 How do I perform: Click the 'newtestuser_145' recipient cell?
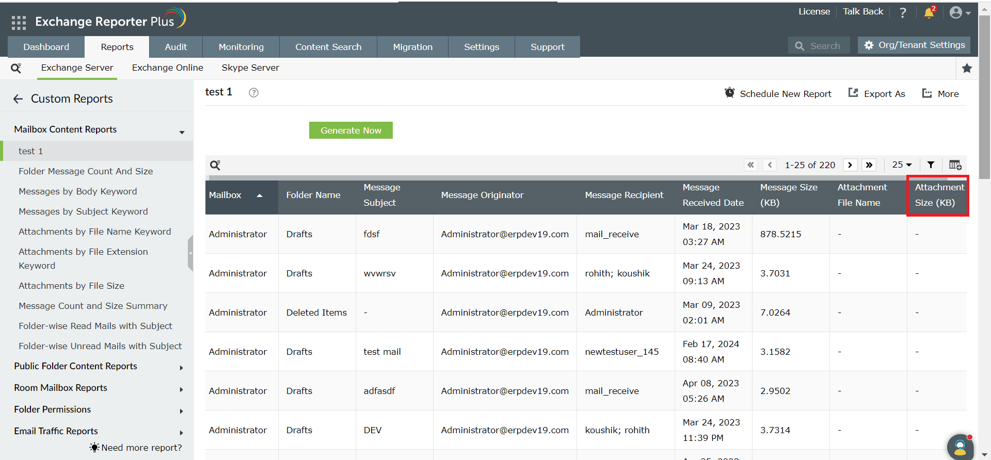click(621, 352)
